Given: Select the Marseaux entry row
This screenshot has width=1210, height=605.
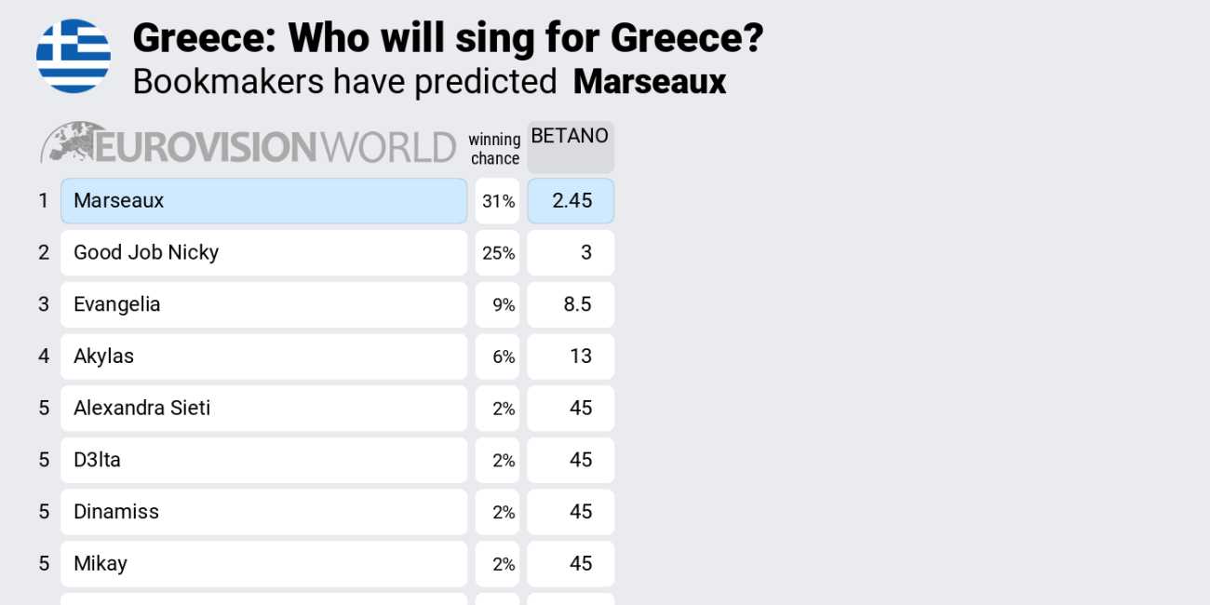Looking at the screenshot, I should pos(263,201).
